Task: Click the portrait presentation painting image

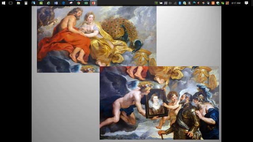Action: point(159,103)
